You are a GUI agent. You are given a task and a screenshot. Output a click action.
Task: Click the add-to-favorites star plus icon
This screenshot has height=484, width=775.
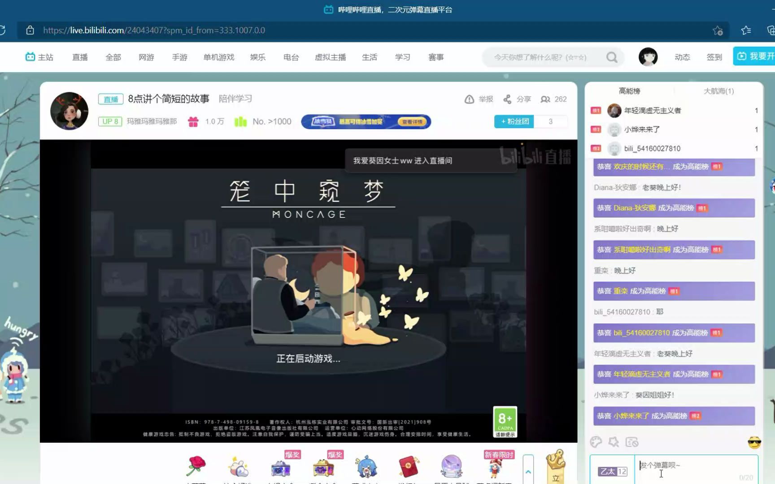(x=718, y=30)
